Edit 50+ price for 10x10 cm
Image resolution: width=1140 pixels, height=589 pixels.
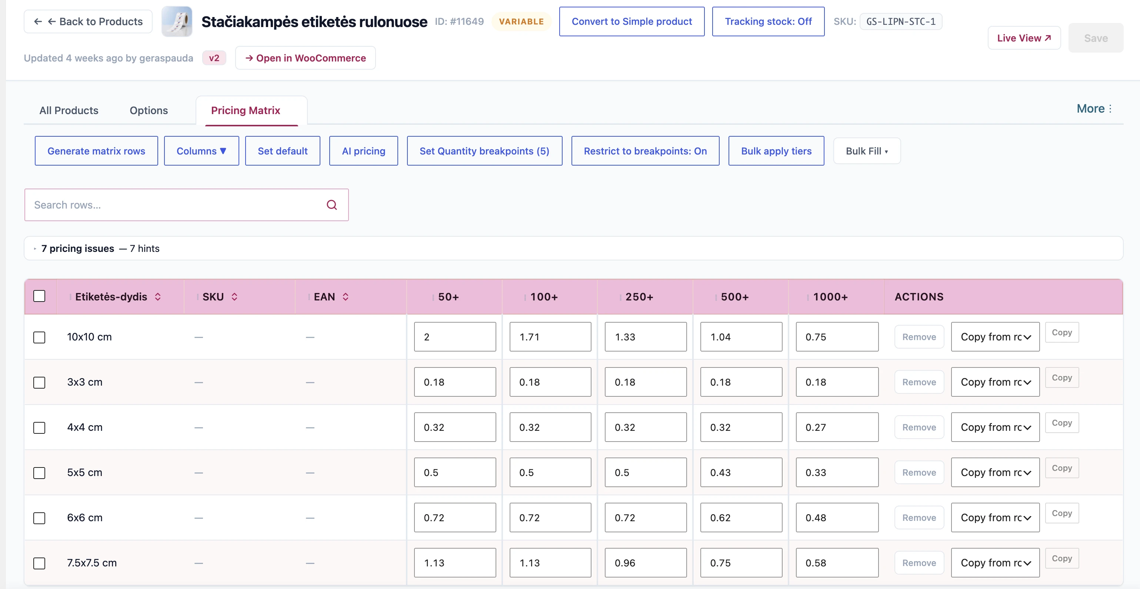(455, 337)
